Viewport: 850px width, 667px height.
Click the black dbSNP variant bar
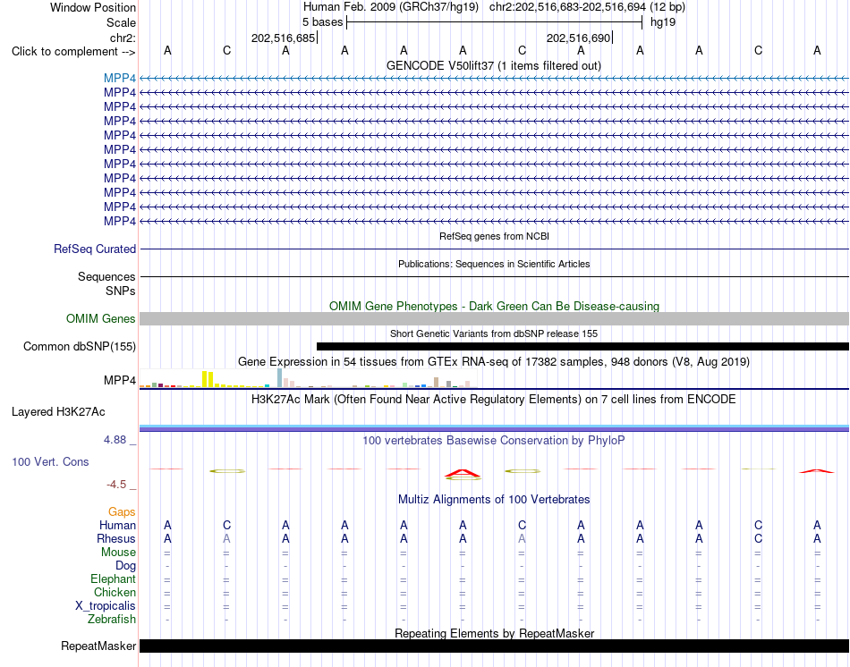(582, 346)
